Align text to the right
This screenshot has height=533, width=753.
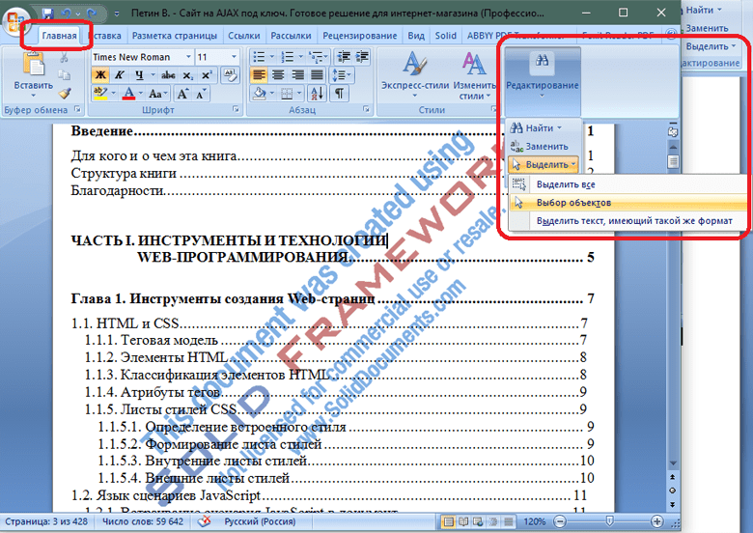(x=297, y=75)
